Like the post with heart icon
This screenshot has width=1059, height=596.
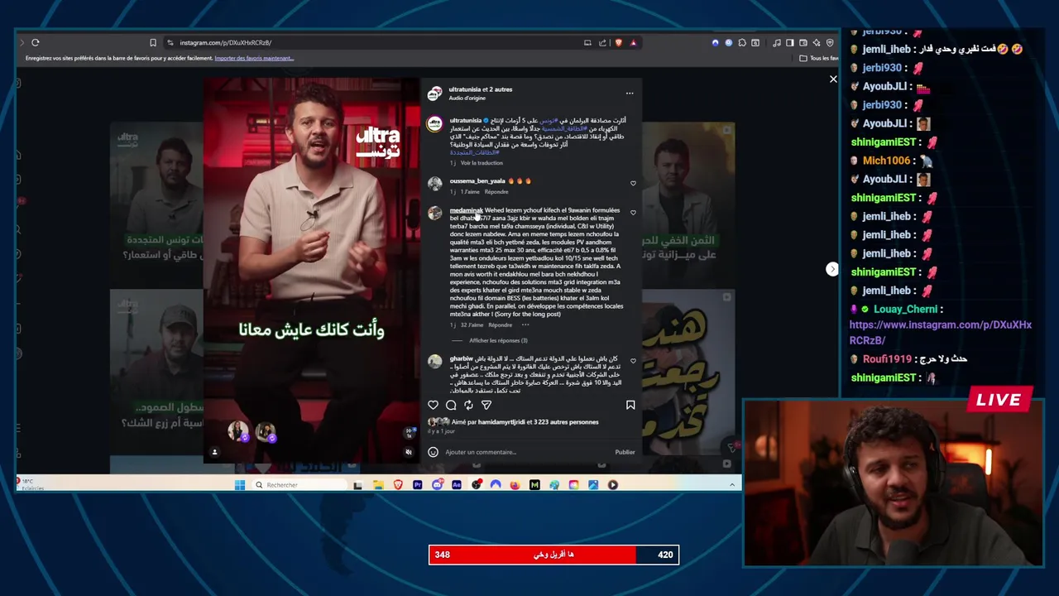pos(433,405)
